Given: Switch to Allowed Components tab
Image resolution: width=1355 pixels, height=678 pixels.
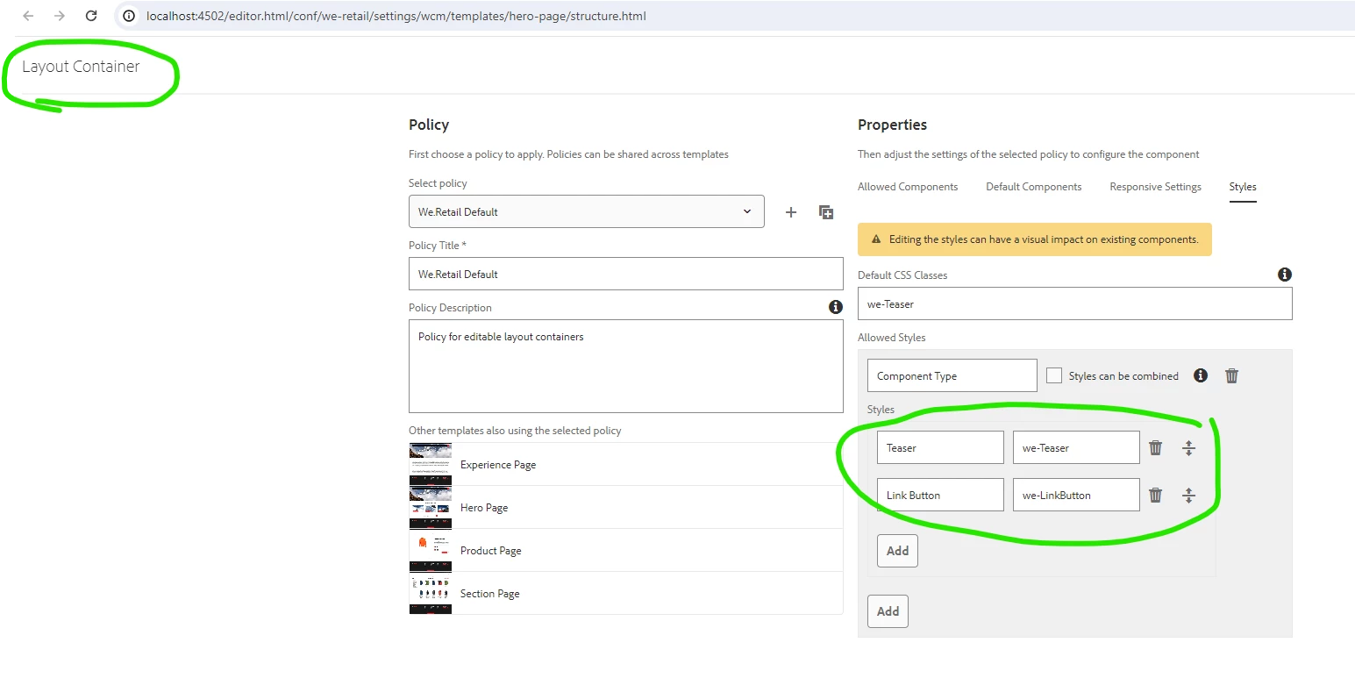Looking at the screenshot, I should [x=908, y=187].
